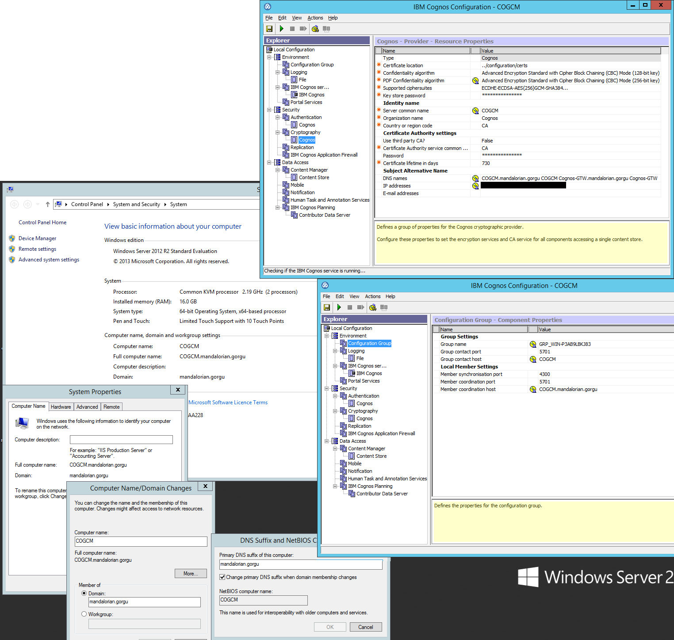Click green Start icon in upper Cognos toolbar
This screenshot has height=640, width=674.
[x=281, y=29]
